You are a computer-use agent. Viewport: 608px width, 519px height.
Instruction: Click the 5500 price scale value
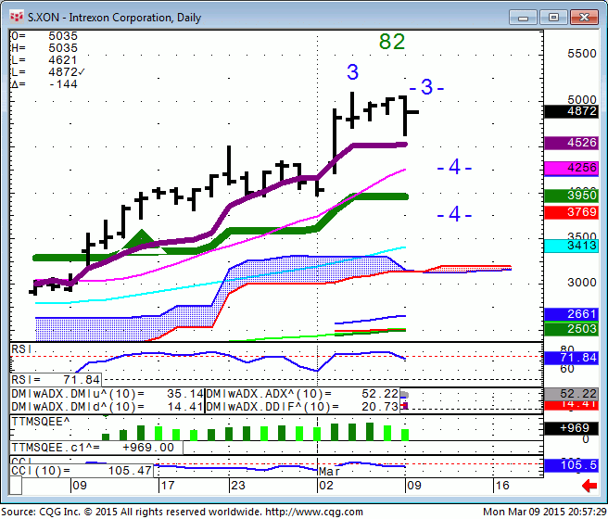[x=582, y=54]
